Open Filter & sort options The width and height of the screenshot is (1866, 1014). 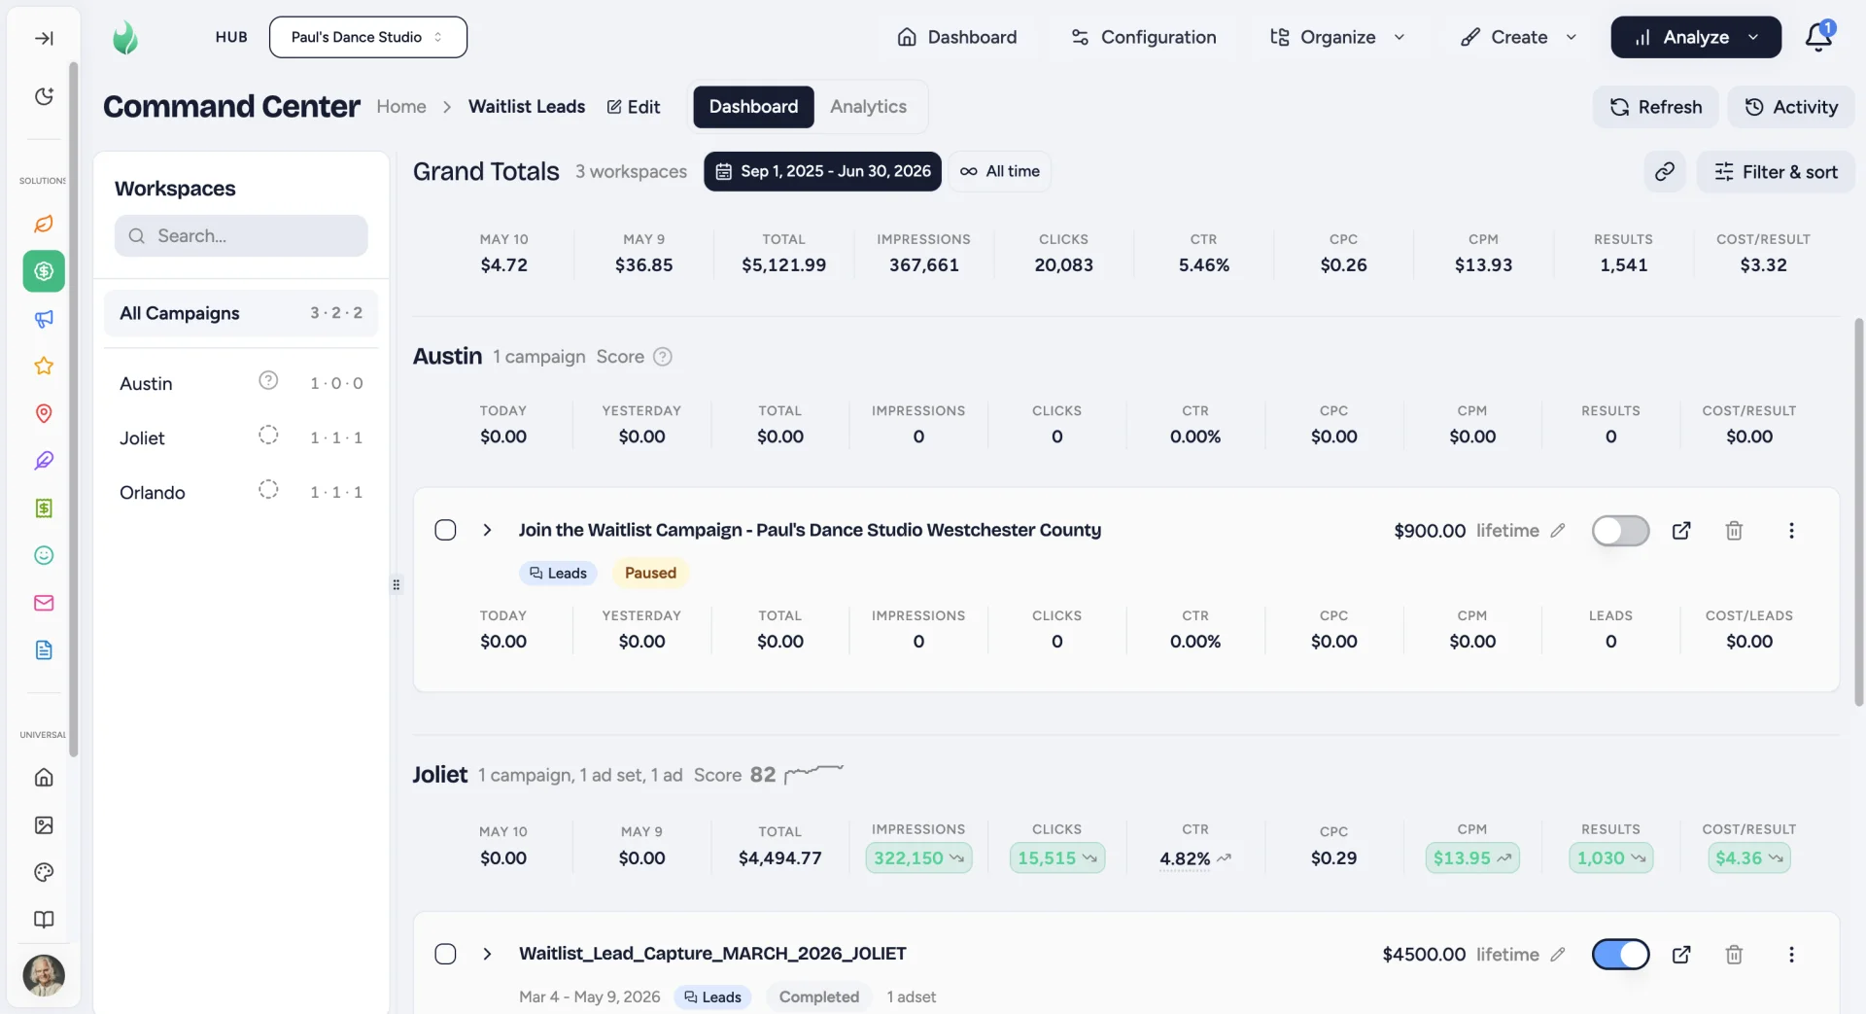pyautogui.click(x=1775, y=172)
